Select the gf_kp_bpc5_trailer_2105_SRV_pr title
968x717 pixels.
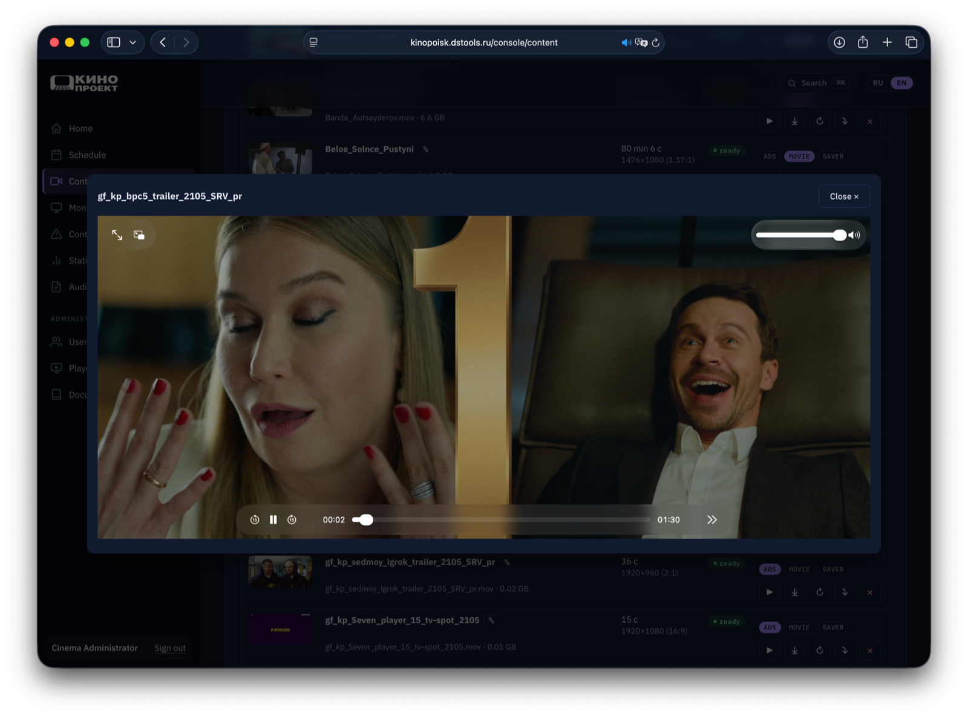coord(170,196)
